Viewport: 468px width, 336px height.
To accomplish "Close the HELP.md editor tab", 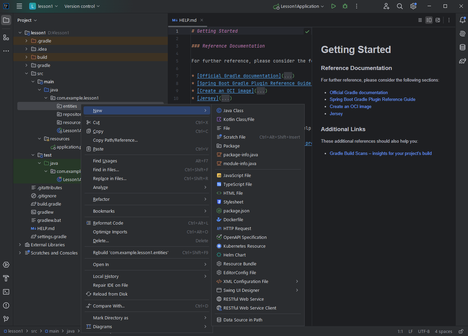I will click(x=202, y=20).
